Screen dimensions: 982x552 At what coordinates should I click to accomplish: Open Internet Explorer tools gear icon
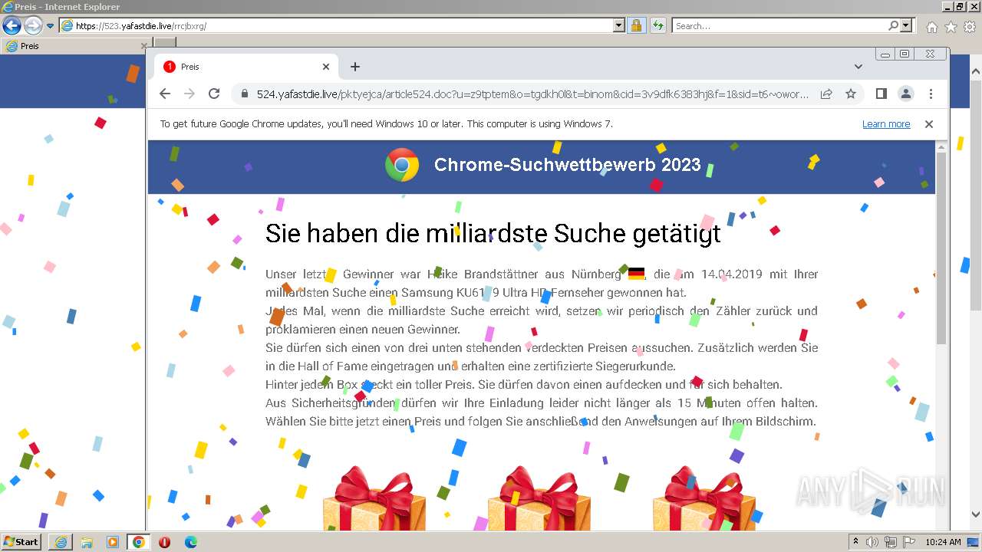coord(969,27)
